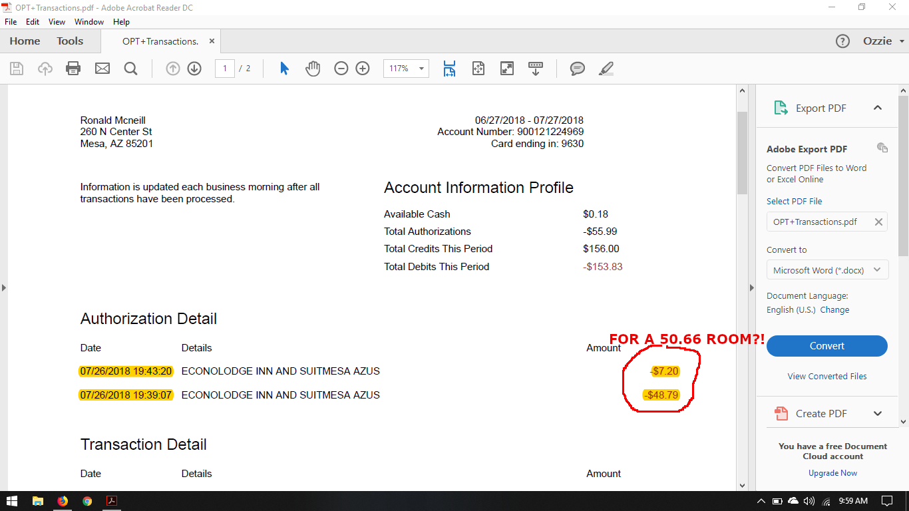Open the Upgrade Now link
Viewport: 909px width, 511px height.
pyautogui.click(x=832, y=472)
